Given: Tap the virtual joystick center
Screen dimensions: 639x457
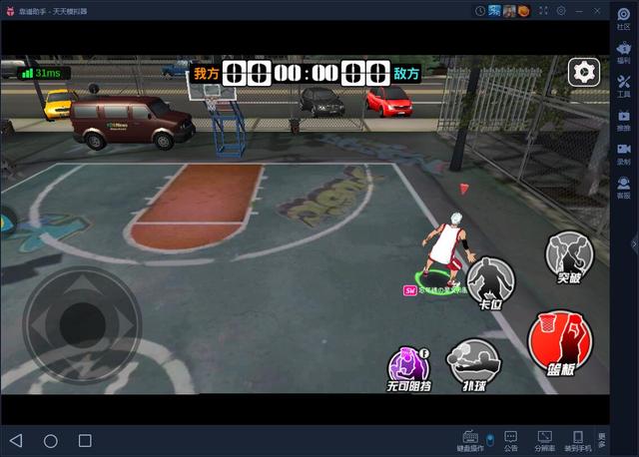Looking at the screenshot, I should tap(83, 325).
